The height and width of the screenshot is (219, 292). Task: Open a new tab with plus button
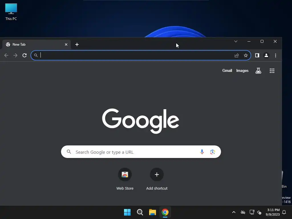click(77, 44)
